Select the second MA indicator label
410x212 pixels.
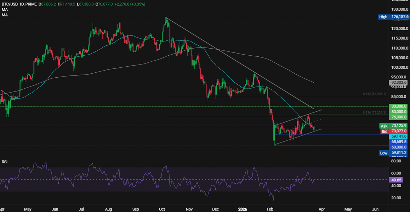point(4,15)
